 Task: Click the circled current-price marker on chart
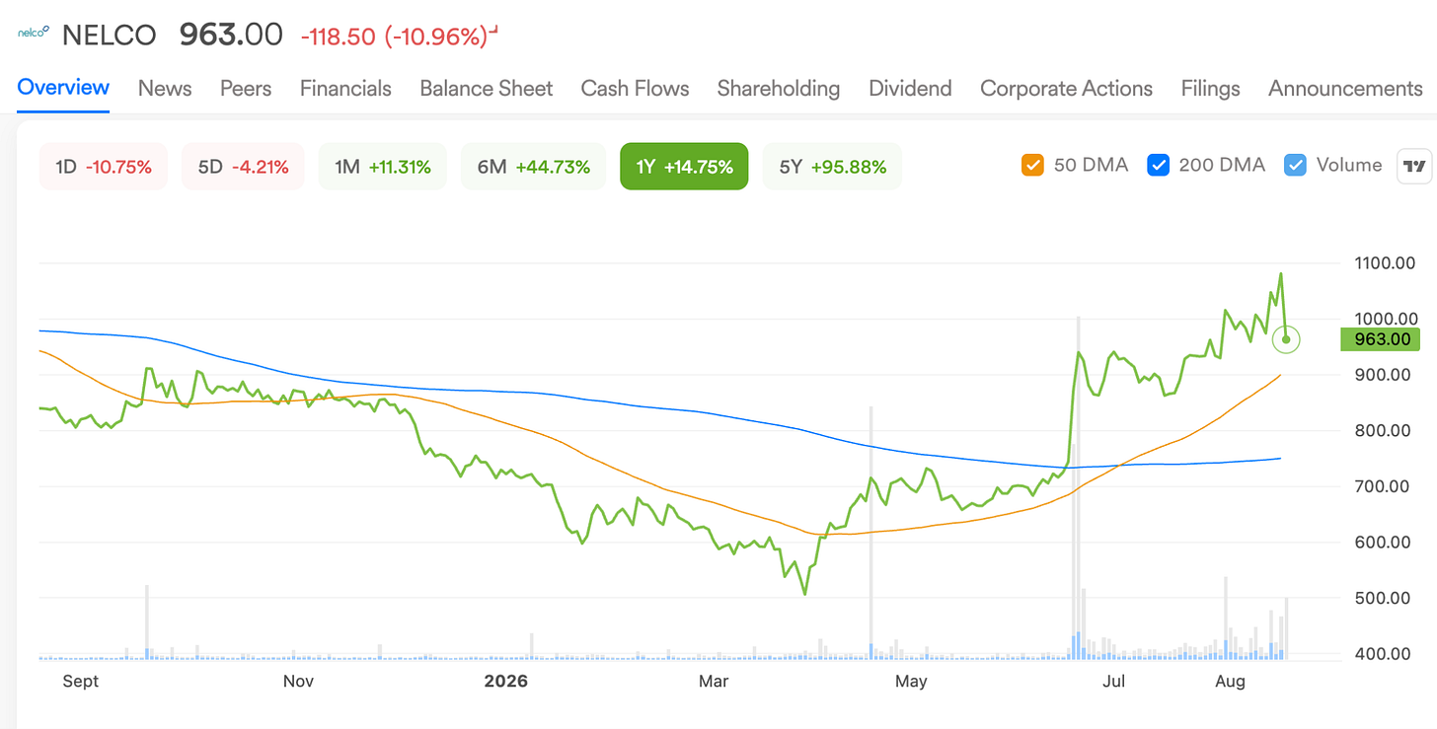coord(1286,339)
